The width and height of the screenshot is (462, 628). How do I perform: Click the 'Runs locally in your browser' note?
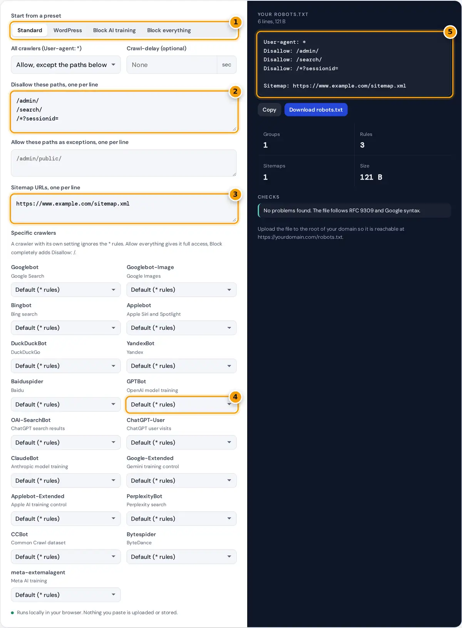click(x=97, y=613)
